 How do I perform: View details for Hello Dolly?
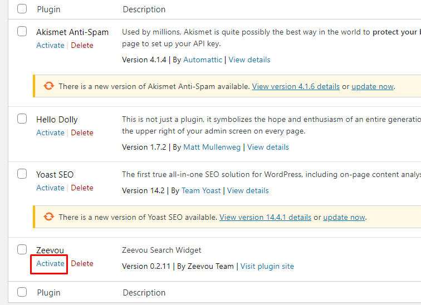[268, 147]
